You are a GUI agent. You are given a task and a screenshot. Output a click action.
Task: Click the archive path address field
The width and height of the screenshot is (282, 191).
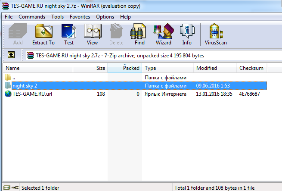[154, 55]
